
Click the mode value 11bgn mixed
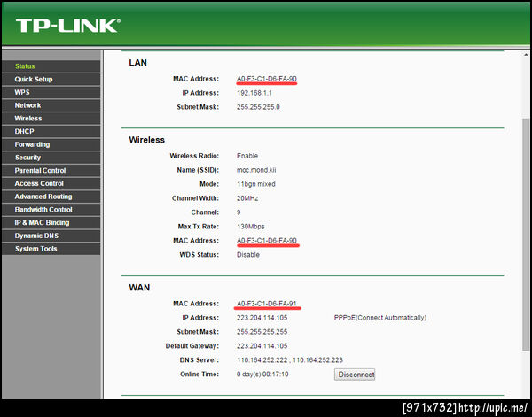256,184
